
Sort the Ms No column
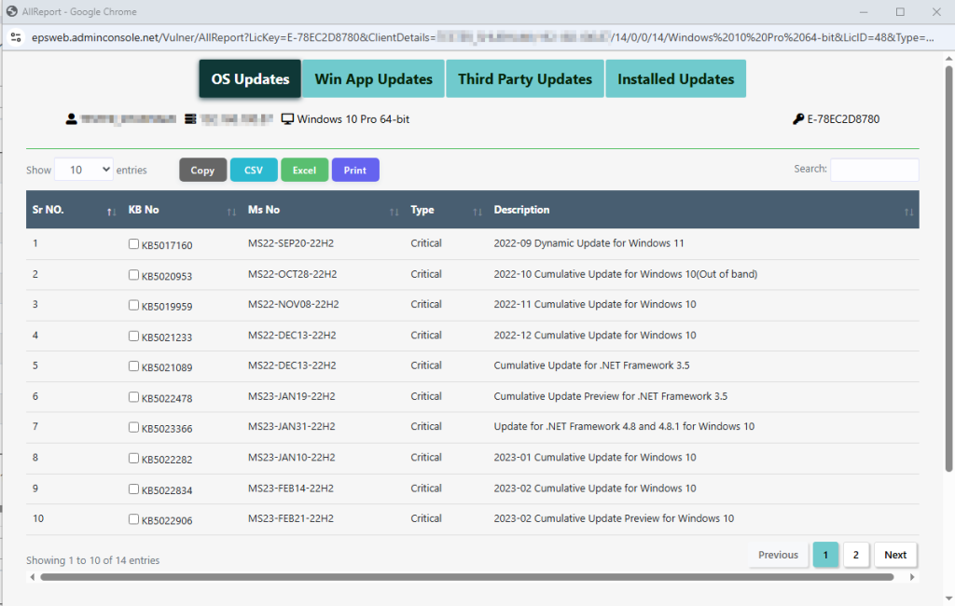[394, 213]
